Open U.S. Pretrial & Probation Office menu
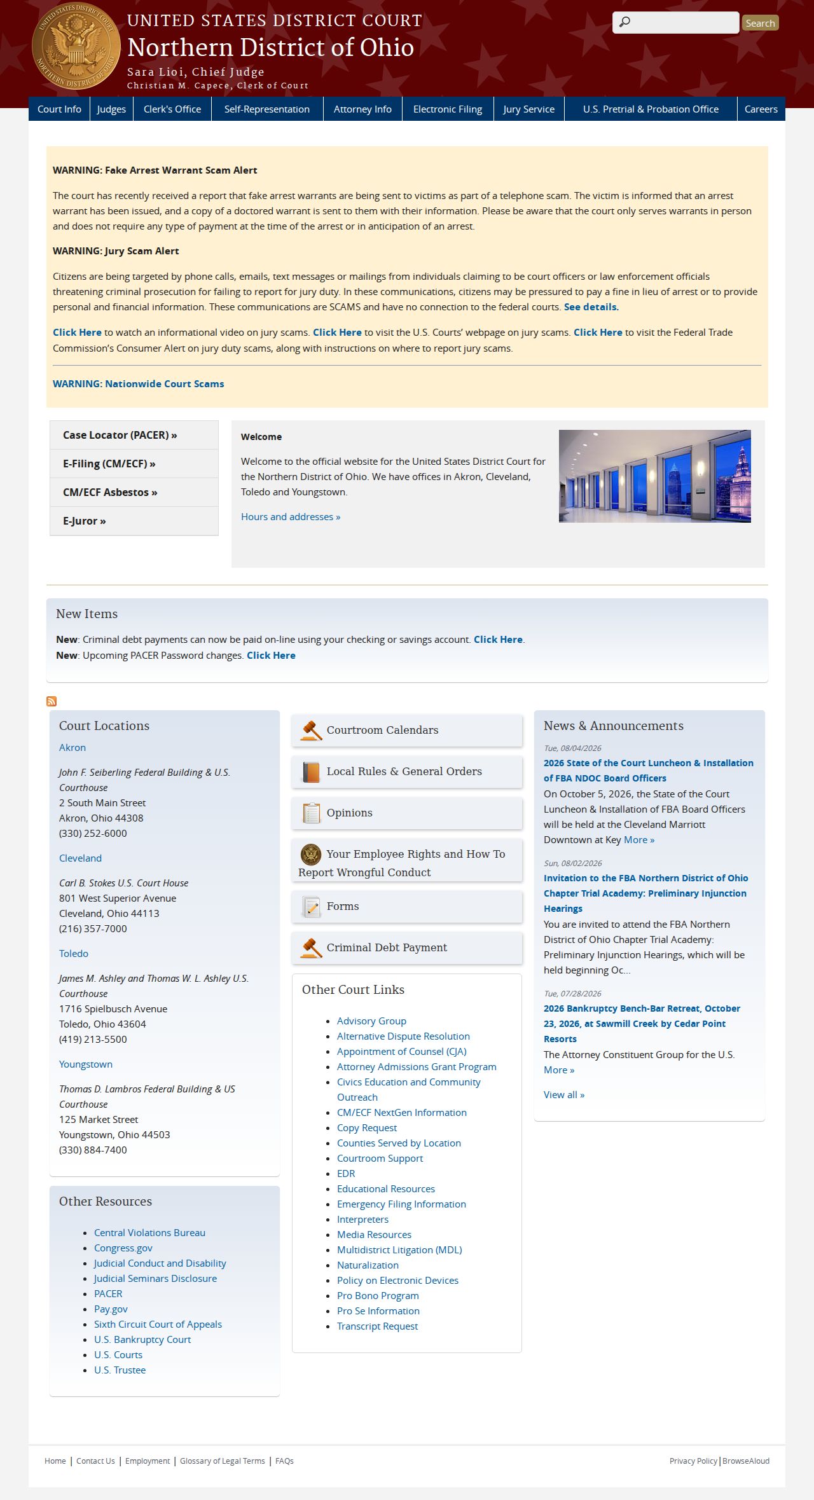814x1500 pixels. [x=651, y=109]
